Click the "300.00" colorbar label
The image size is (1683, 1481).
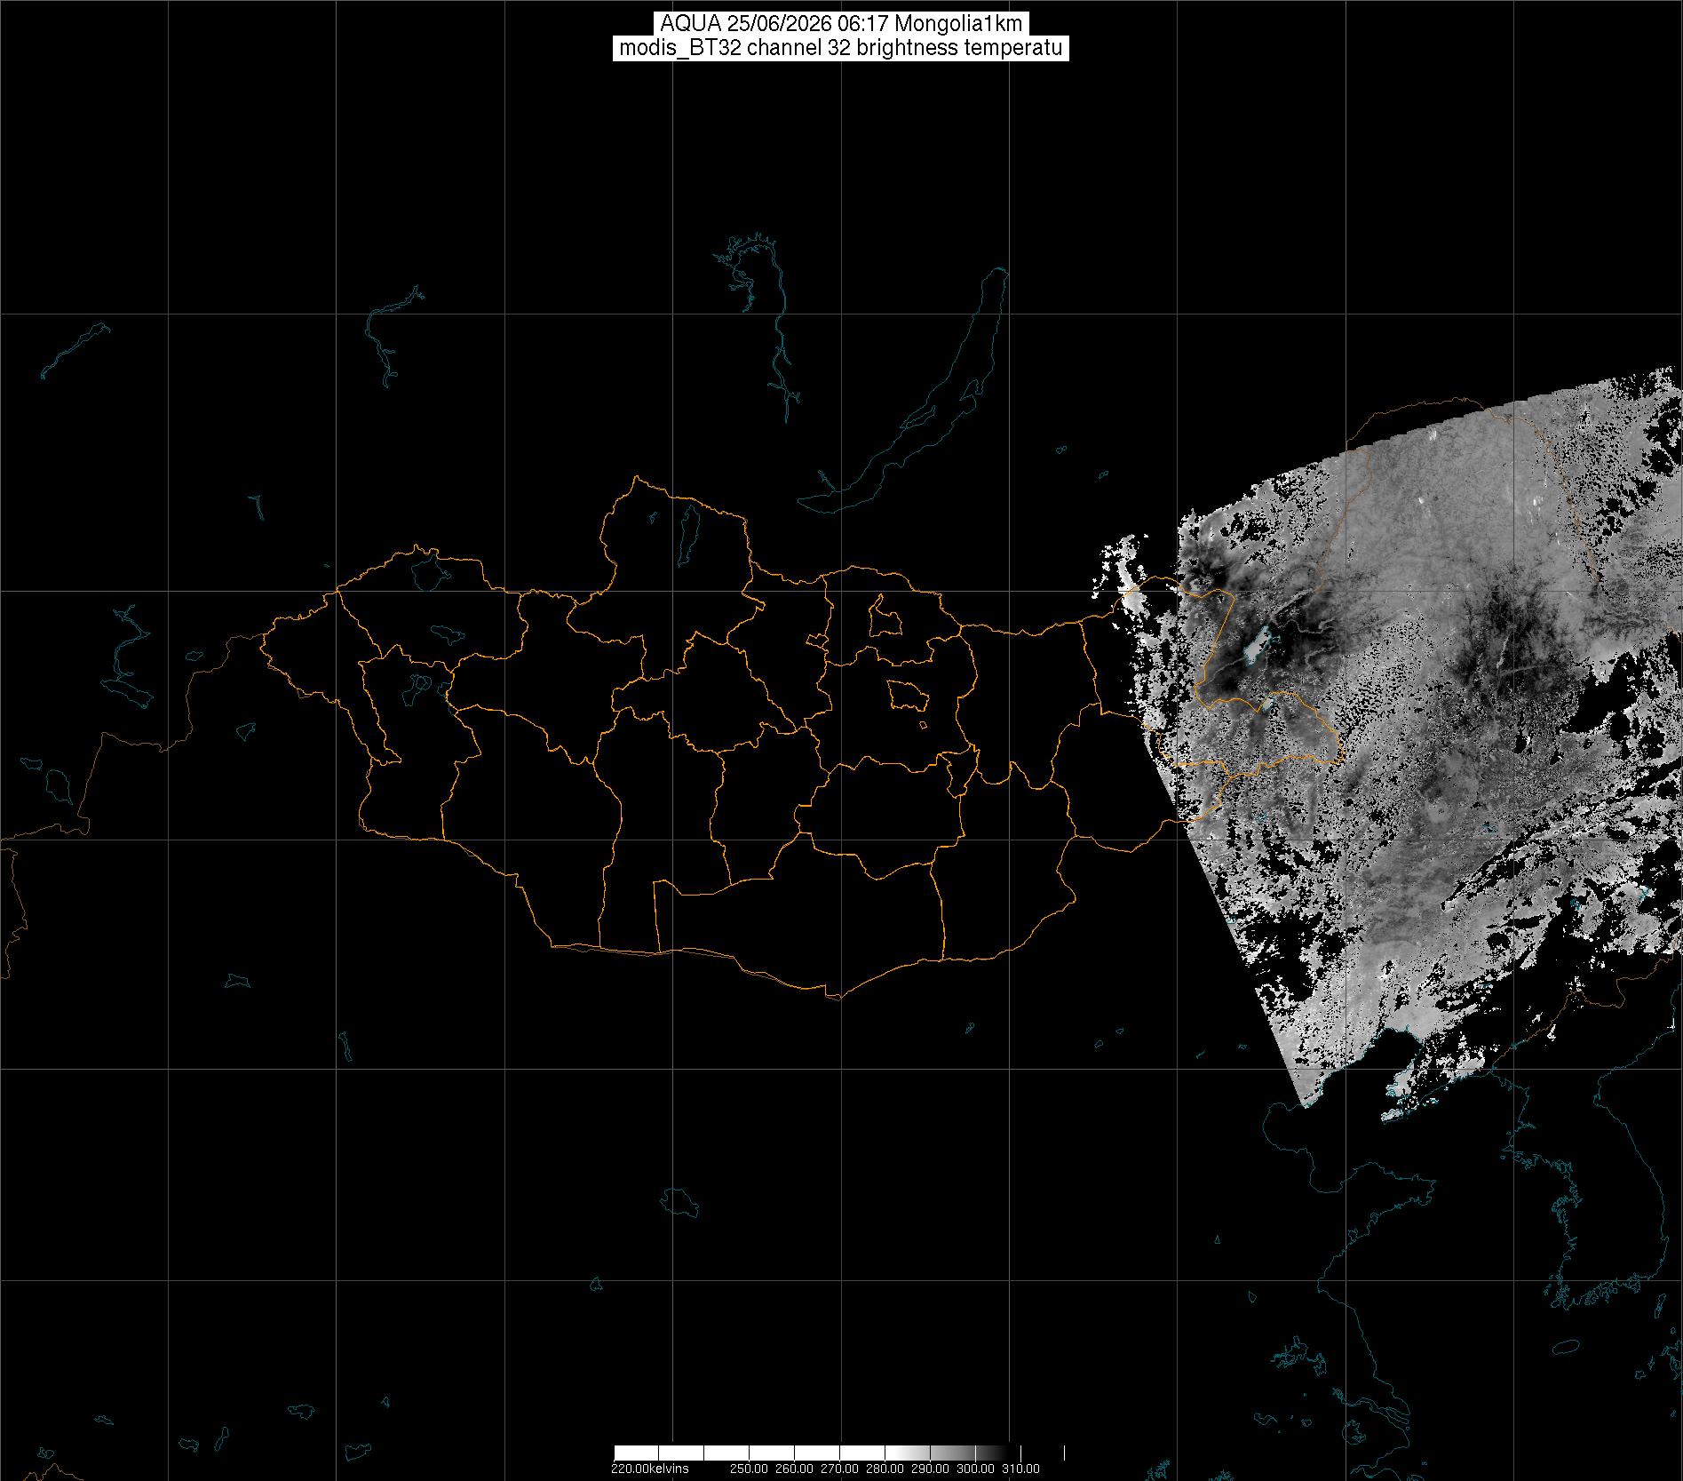tap(975, 1469)
